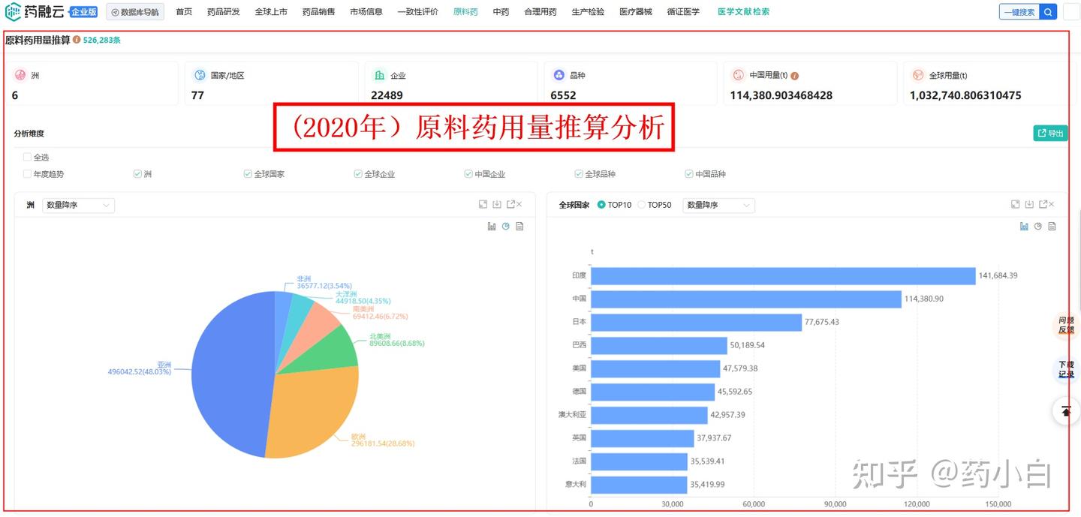
Task: Switch 全球国家 panel to table view
Action: [1052, 226]
